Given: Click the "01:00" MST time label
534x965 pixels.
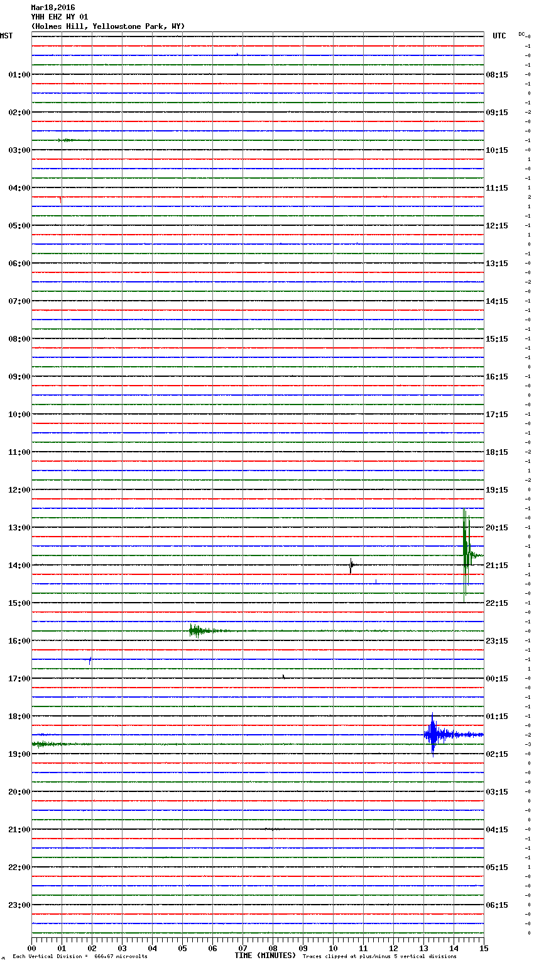Looking at the screenshot, I should tap(19, 75).
